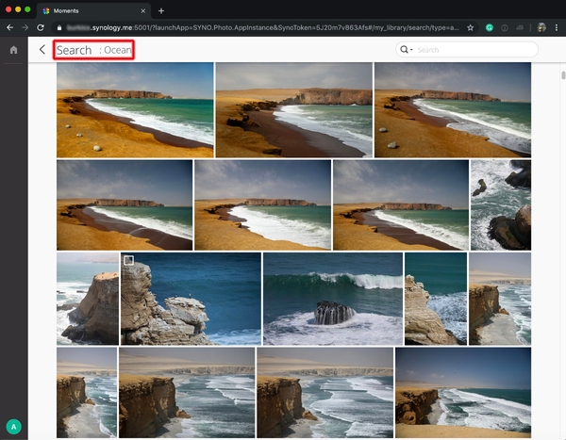Screen dimensions: 566x440
Task: Click the grey extension icon beside Grammarly
Action: tap(505, 27)
